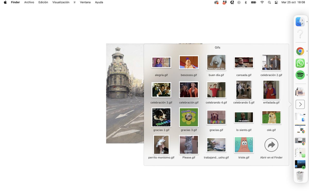Click the Bluetooth status icon
309x193 pixels.
point(246,2)
